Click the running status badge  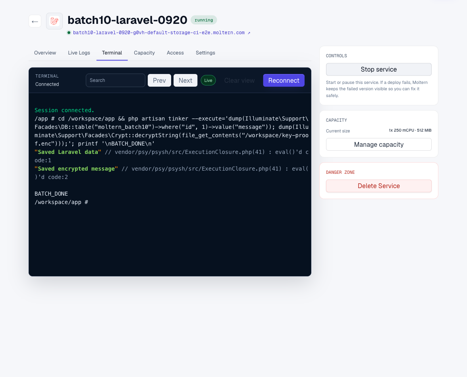tap(204, 20)
